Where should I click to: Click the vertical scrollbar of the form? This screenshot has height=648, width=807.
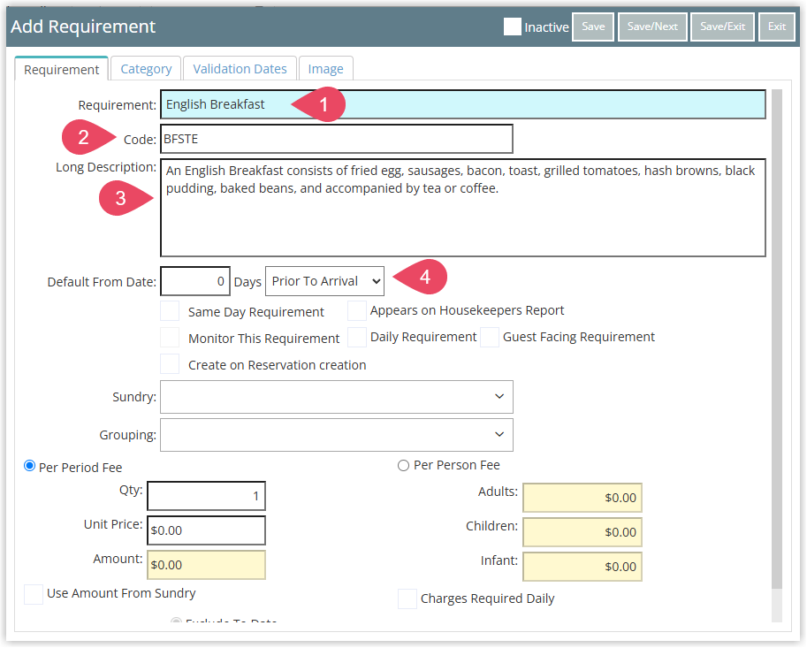(x=777, y=339)
